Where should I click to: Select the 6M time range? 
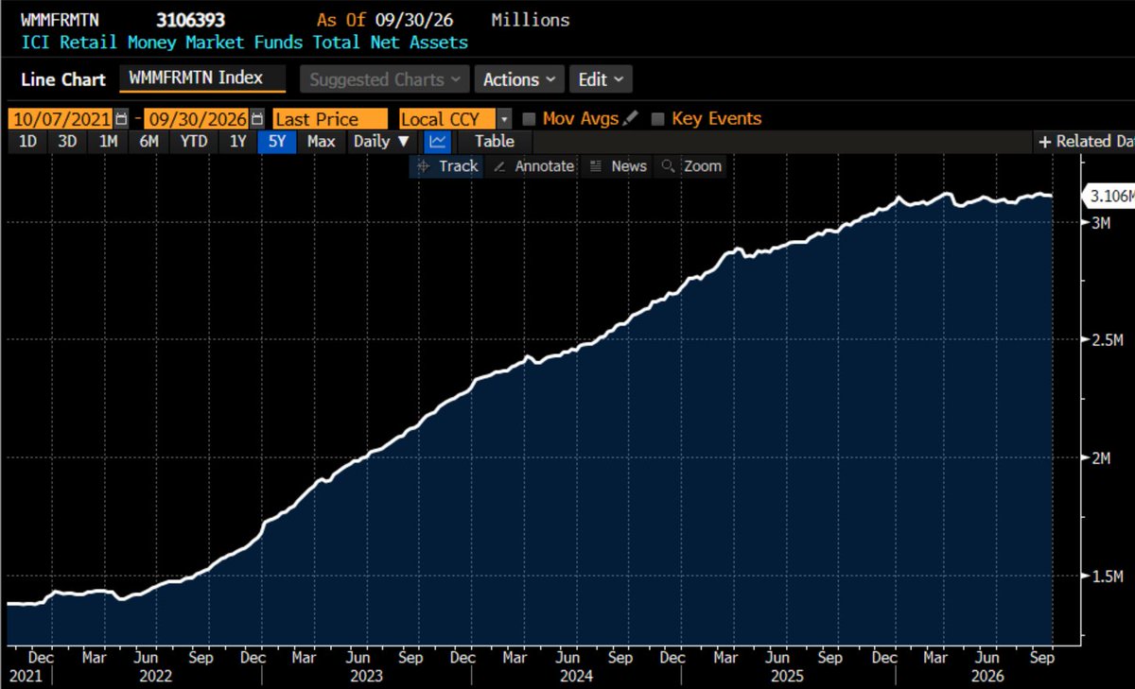click(x=149, y=142)
